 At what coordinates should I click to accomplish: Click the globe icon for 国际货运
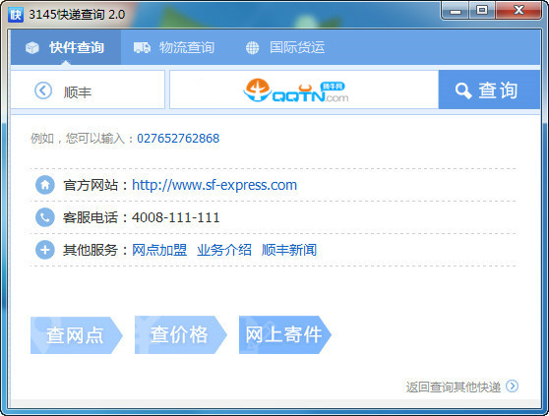pyautogui.click(x=252, y=48)
